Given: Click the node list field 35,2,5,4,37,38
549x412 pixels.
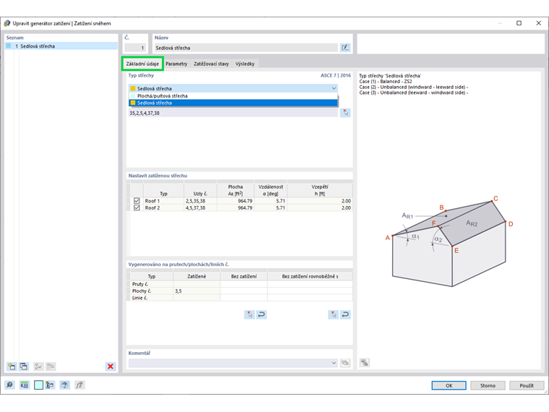Looking at the screenshot, I should [233, 113].
